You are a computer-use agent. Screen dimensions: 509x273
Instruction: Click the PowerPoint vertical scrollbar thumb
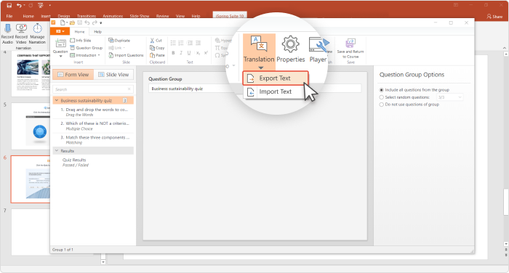point(506,201)
